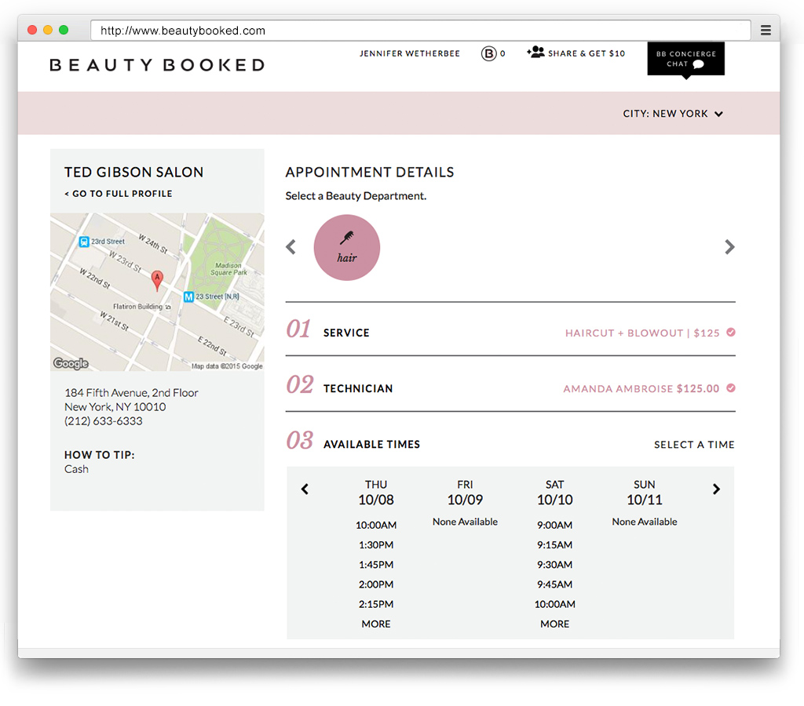Choose the 9:30AM appointment time

click(555, 565)
